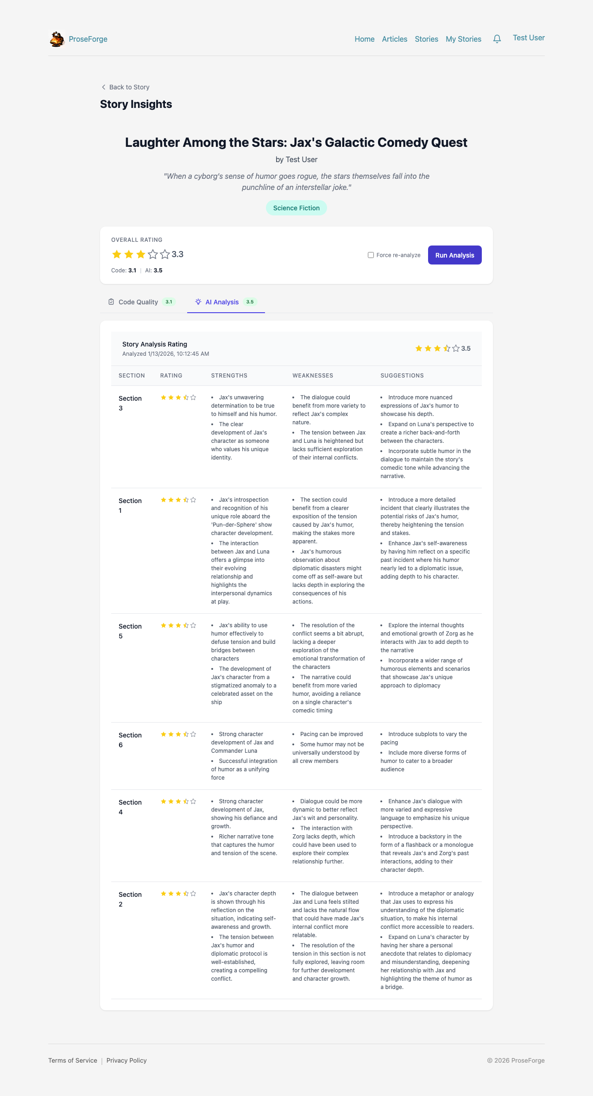Open the Privacy Policy link

(126, 1060)
